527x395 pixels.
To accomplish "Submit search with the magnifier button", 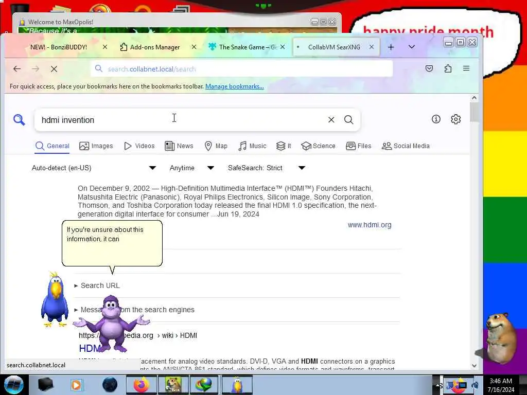I will pyautogui.click(x=348, y=119).
